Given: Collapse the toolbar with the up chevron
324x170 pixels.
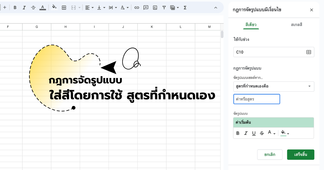Looking at the screenshot, I should click(x=215, y=8).
